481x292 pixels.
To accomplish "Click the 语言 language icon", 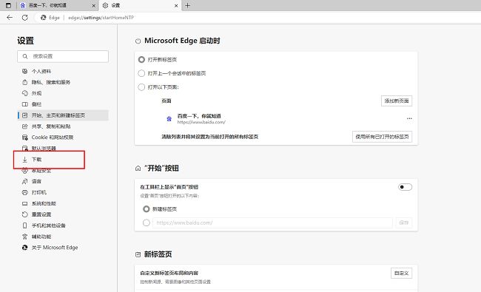I will tap(25, 181).
